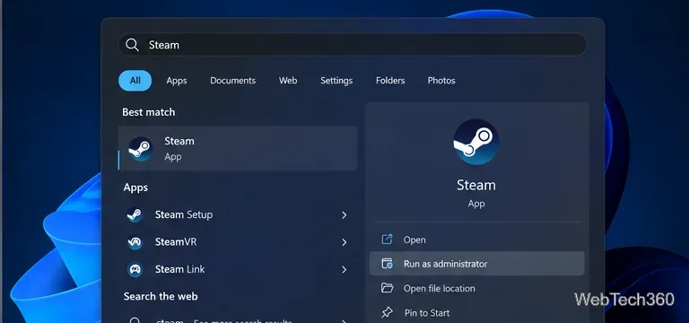Click the Steam search input field
The height and width of the screenshot is (323, 689).
pos(352,45)
